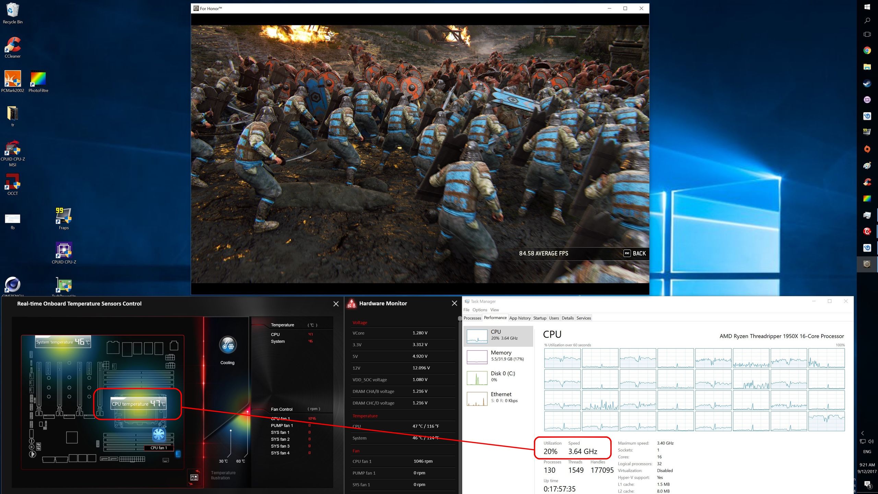Launch CPUID CPU-Z MSI shortcut
Image resolution: width=878 pixels, height=494 pixels.
click(x=13, y=153)
